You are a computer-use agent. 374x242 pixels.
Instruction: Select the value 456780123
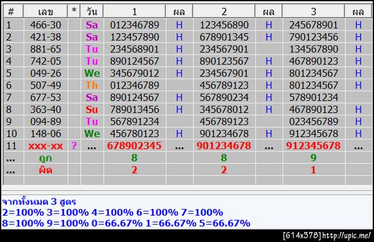point(134,133)
